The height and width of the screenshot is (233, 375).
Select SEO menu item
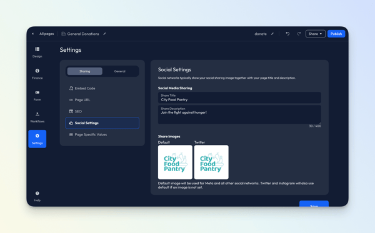102,111
